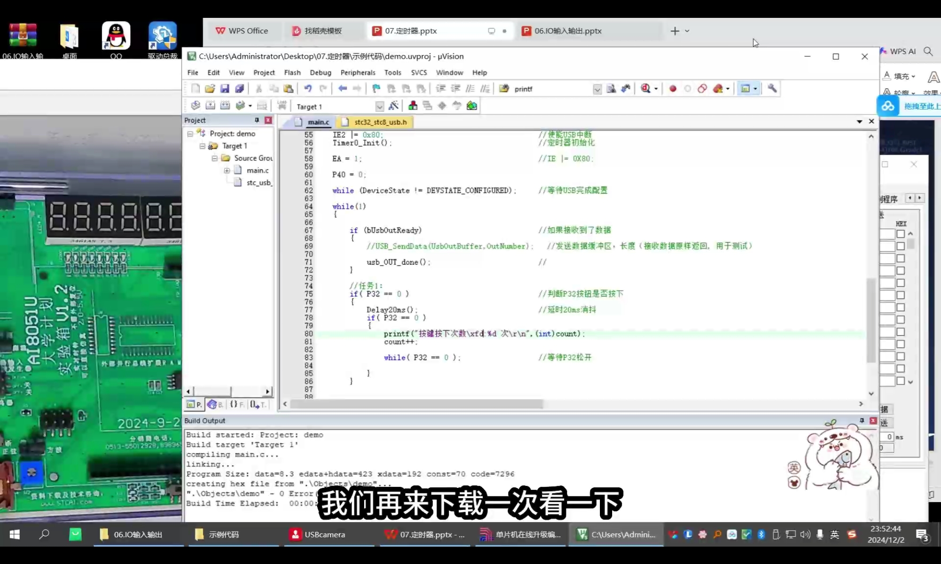Download to flash with the LOAD icon
This screenshot has width=941, height=564.
[x=282, y=106]
